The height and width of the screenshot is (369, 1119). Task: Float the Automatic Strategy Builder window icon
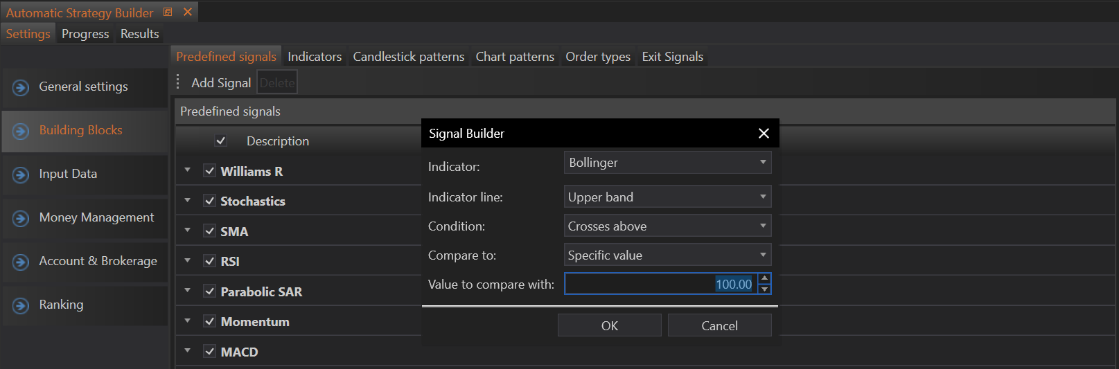[x=168, y=12]
